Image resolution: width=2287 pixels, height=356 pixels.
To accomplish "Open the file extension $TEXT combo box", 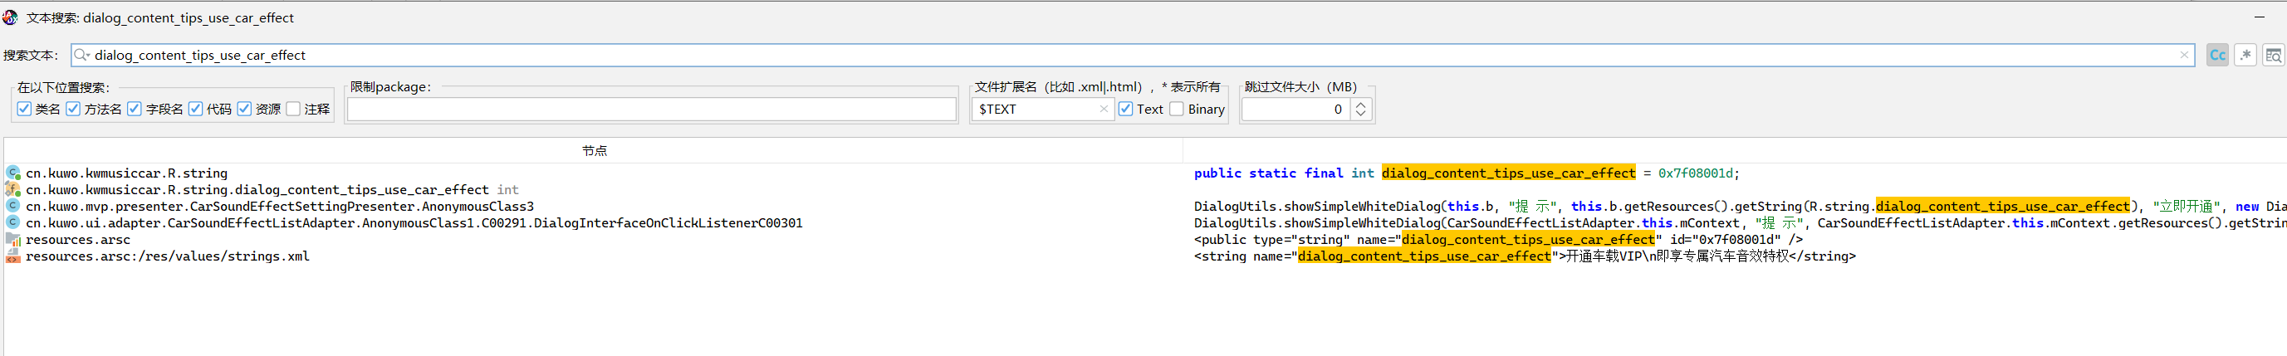I will (1035, 110).
